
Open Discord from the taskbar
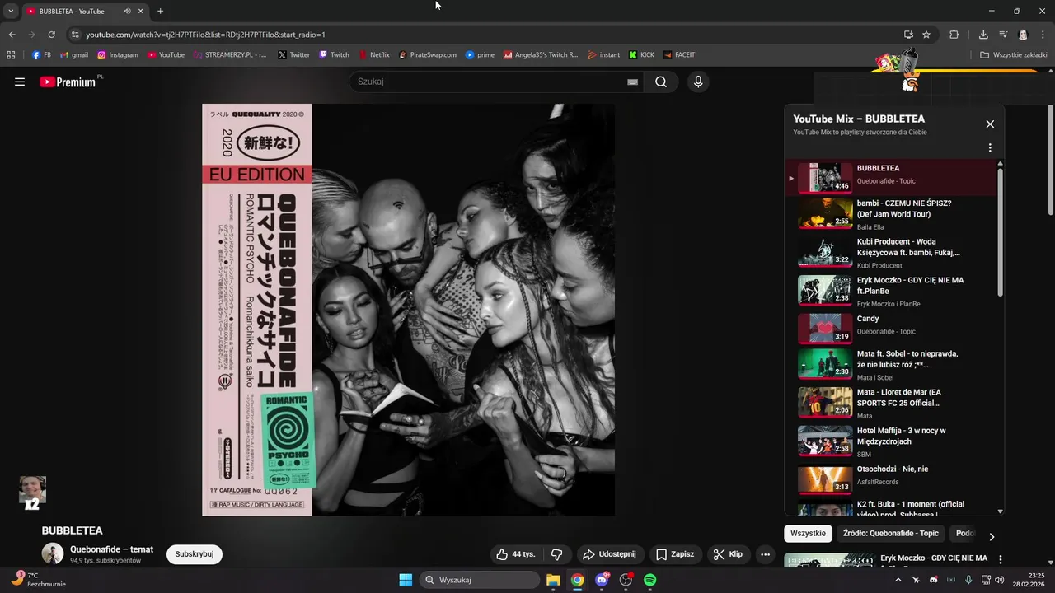click(x=602, y=580)
